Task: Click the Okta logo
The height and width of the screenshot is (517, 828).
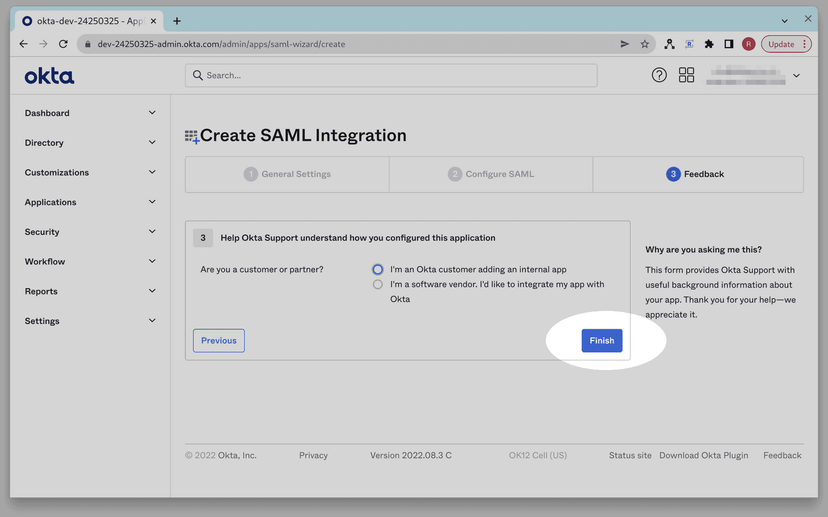Action: coord(49,76)
